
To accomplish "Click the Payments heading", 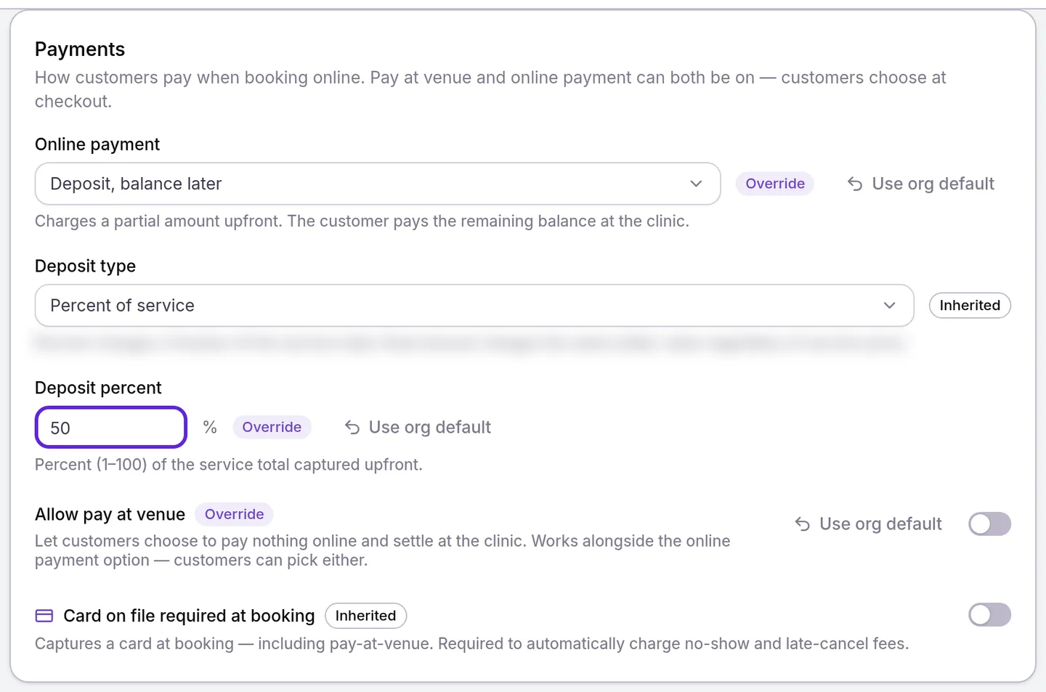I will tap(80, 49).
